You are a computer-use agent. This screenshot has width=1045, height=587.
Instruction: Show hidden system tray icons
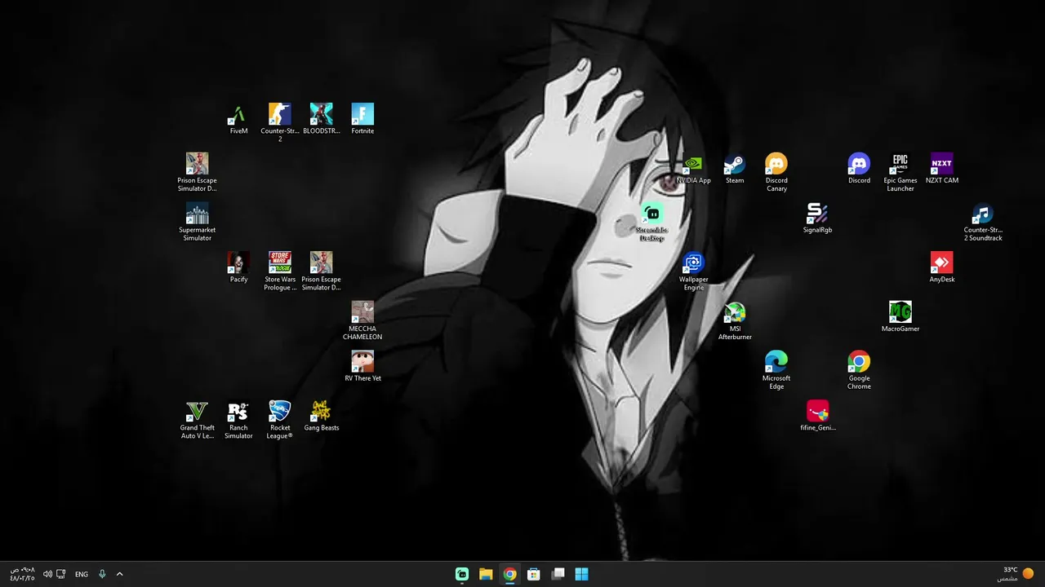(x=119, y=574)
